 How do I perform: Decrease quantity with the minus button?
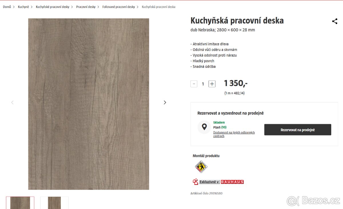(194, 84)
